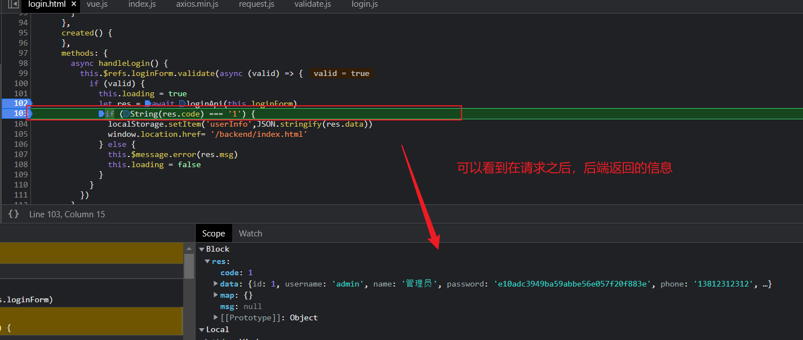Click the localStorage.setItem code line
803x340 pixels.
coord(241,124)
